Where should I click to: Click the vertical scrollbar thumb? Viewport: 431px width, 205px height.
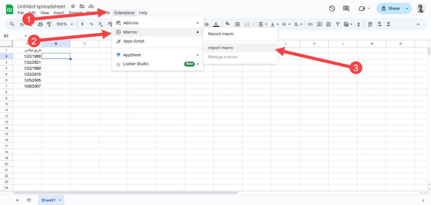tap(429, 51)
